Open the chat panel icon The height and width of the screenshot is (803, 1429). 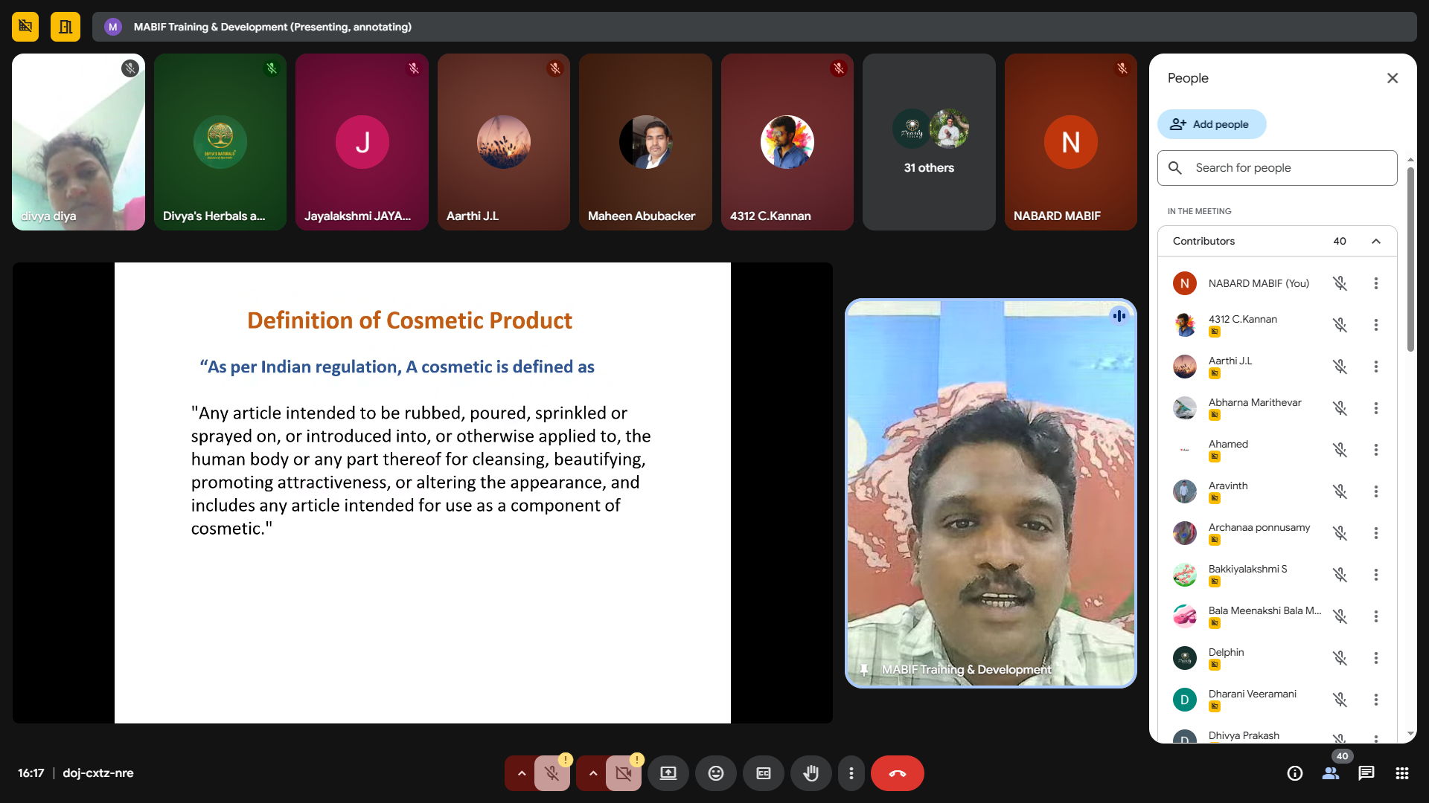[x=1366, y=773]
